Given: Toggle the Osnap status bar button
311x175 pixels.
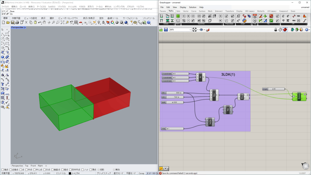Looking at the screenshot, I should coord(141,173).
